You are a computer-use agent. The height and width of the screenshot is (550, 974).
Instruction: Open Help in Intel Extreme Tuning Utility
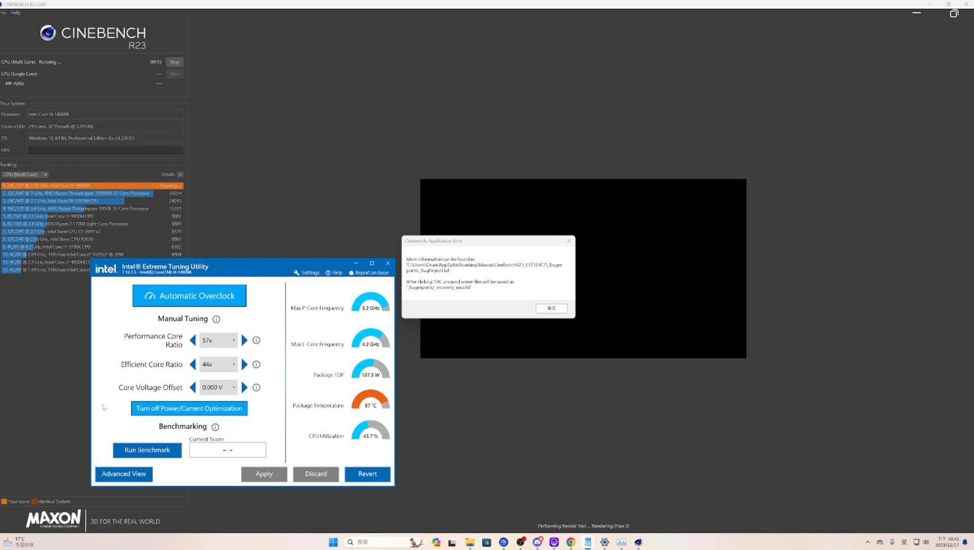click(334, 272)
